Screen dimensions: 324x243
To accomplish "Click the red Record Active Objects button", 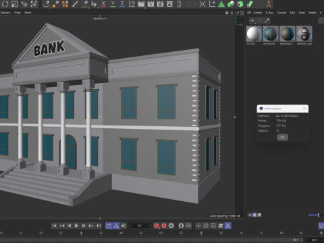I will pos(157,225).
